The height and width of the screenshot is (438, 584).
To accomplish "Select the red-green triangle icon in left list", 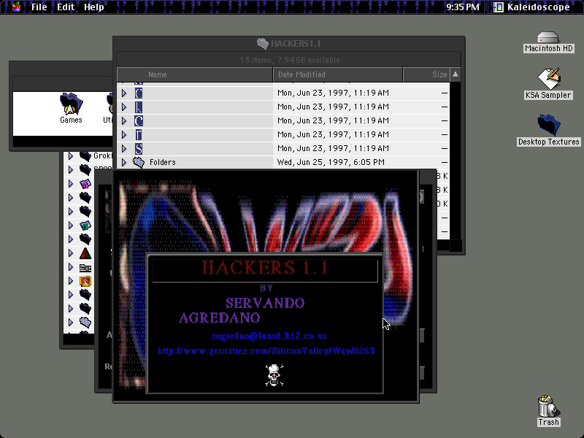I will 85,253.
